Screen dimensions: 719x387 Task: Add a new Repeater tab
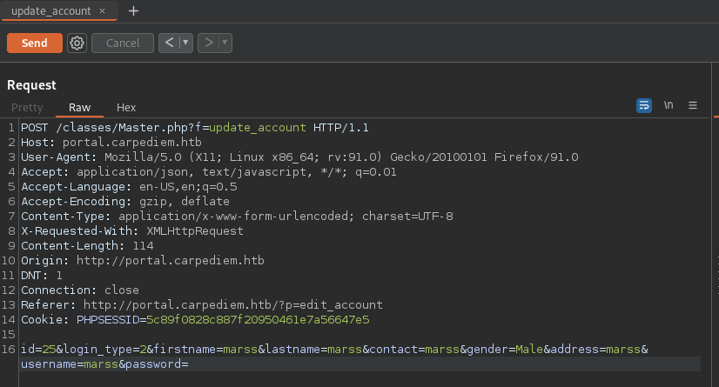tap(133, 10)
